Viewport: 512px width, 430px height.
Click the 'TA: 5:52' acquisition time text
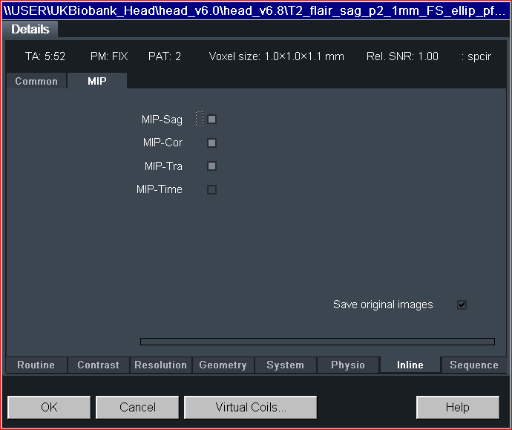tap(45, 56)
